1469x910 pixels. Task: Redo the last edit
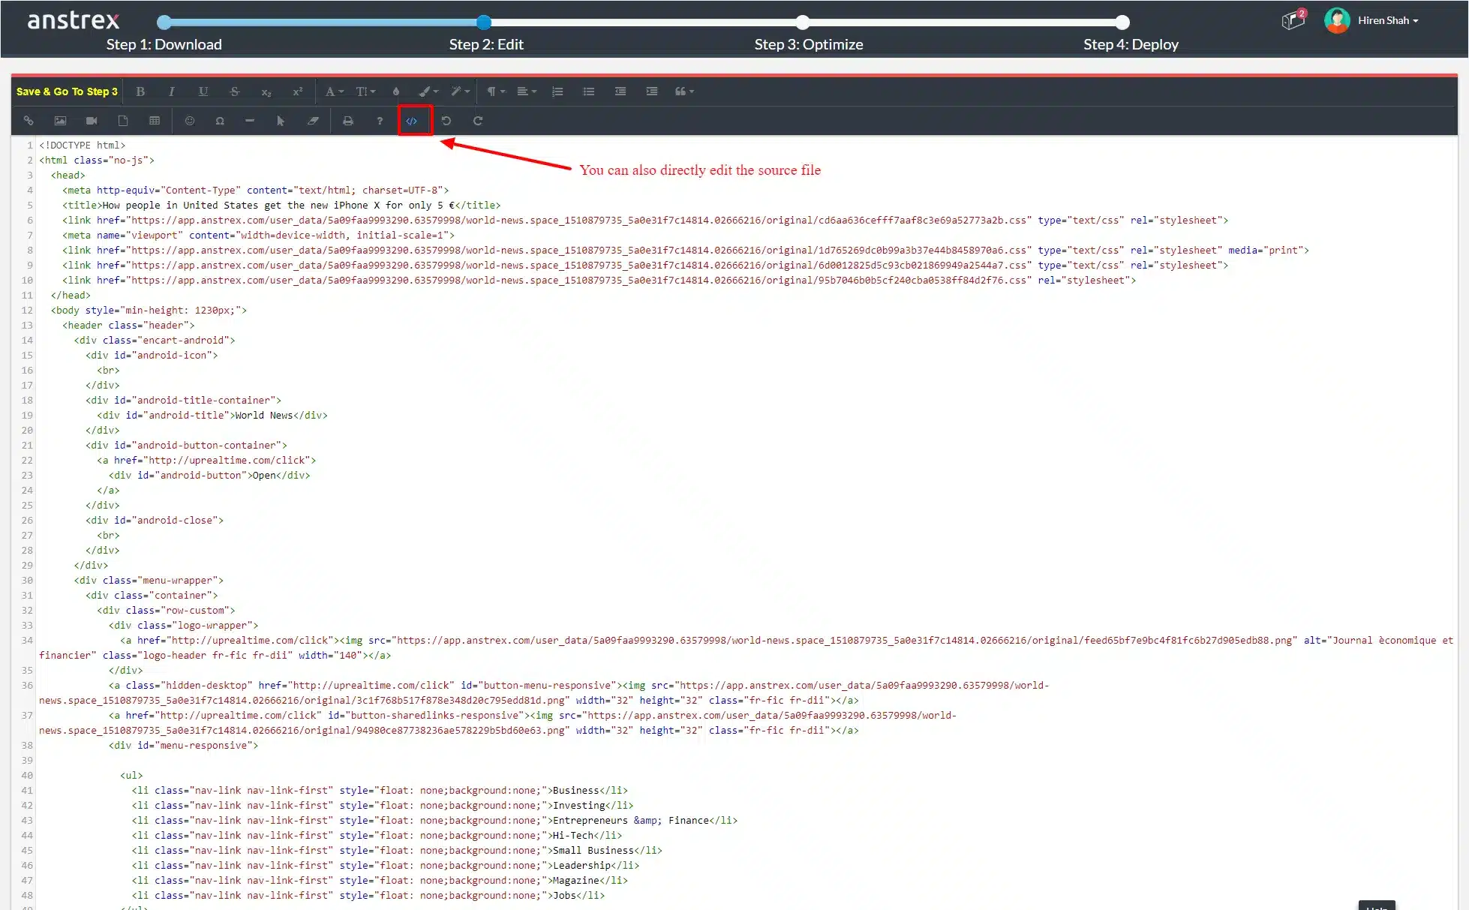[478, 121]
